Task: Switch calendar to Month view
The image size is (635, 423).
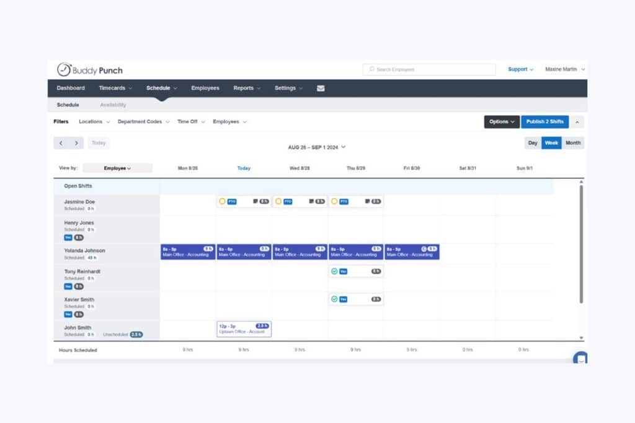Action: click(573, 143)
